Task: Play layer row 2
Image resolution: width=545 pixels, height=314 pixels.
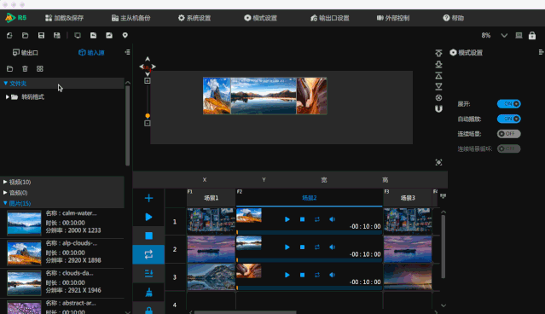Action: [x=287, y=247]
